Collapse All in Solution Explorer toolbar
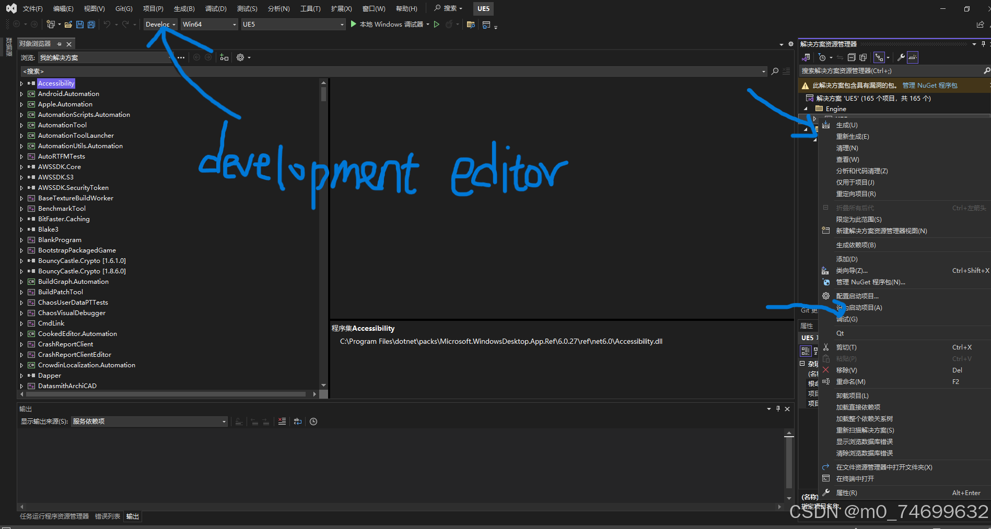This screenshot has width=991, height=529. click(x=852, y=57)
